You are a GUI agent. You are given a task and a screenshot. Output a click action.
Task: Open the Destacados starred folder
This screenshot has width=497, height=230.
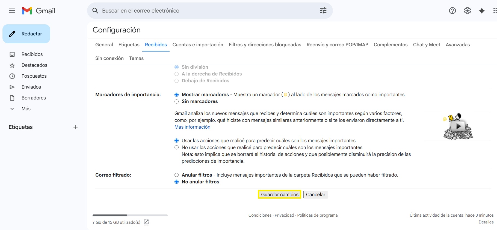tap(34, 65)
